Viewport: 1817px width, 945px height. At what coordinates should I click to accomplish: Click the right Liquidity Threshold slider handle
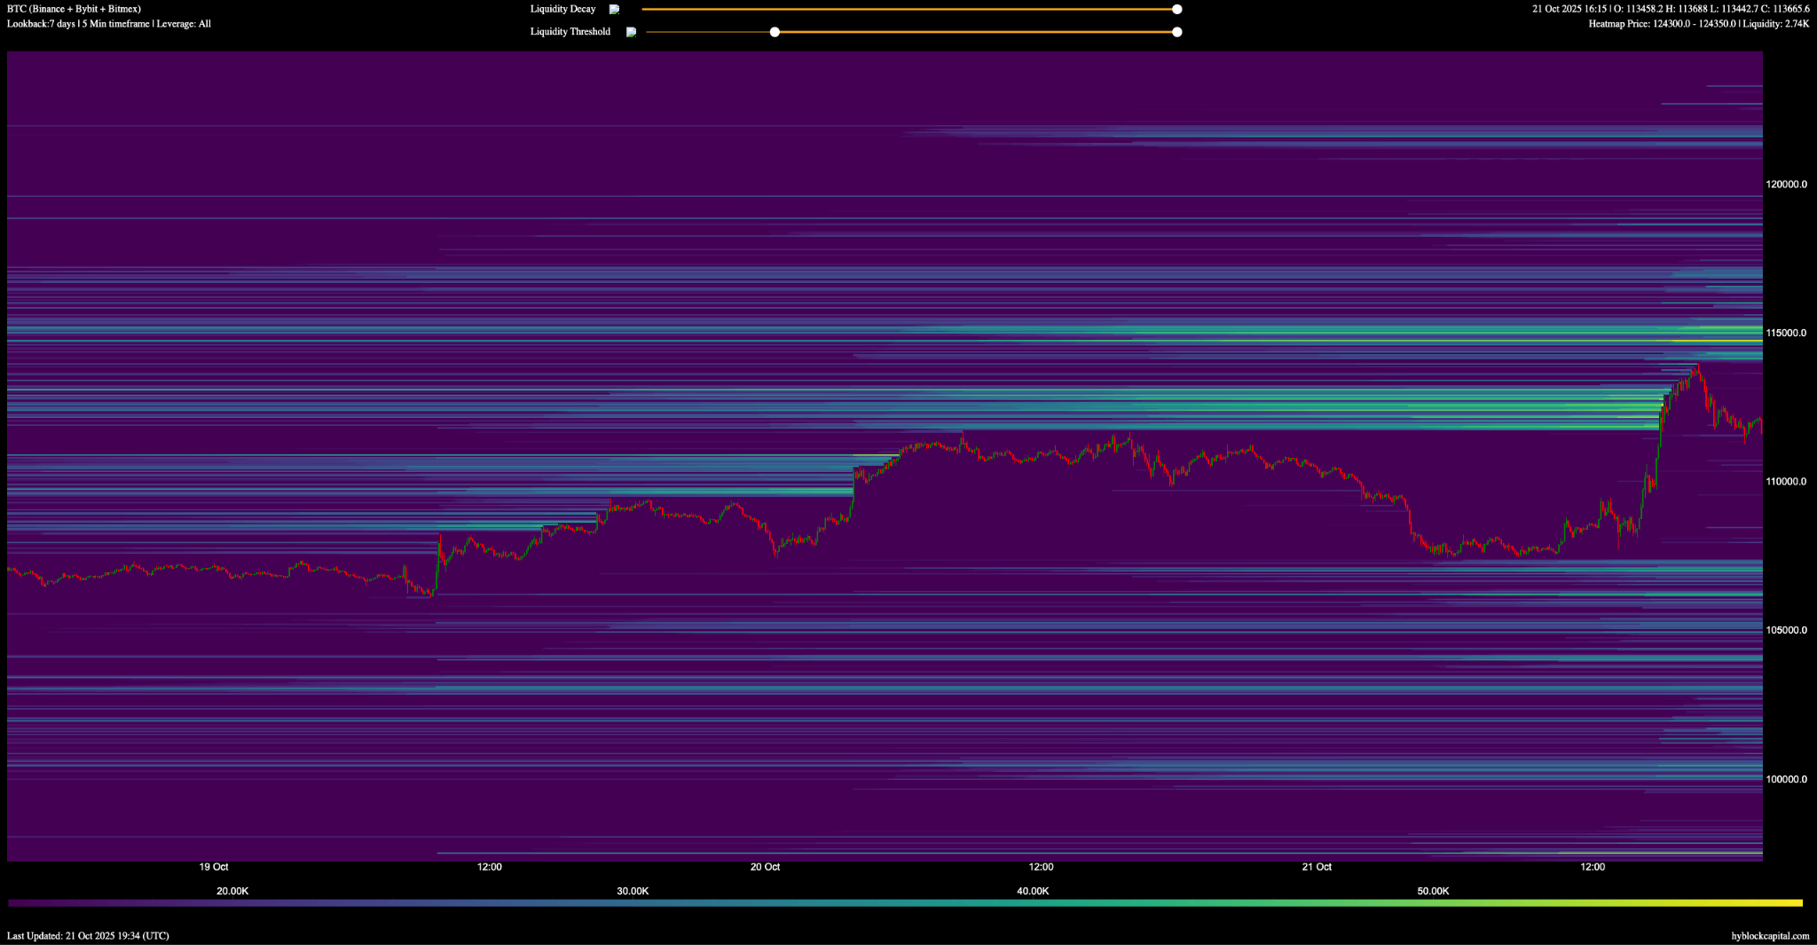[x=1176, y=32]
